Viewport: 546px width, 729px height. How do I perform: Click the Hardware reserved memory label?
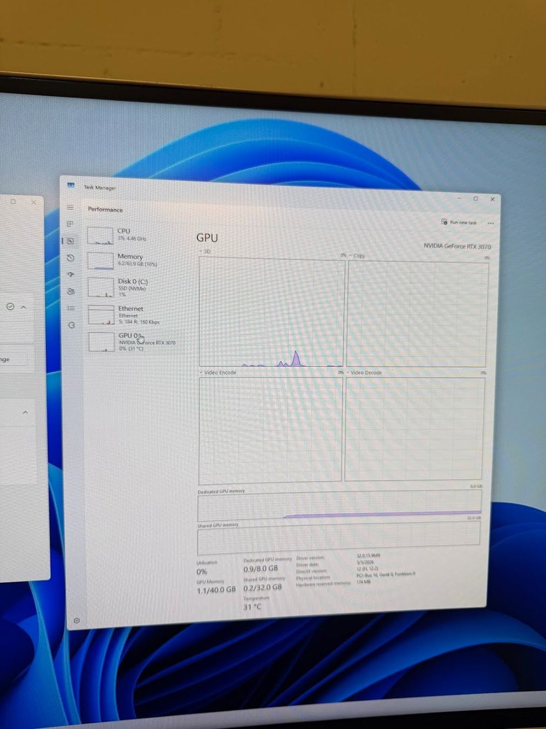tap(324, 583)
